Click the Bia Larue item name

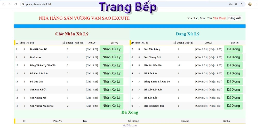[x=36, y=58]
